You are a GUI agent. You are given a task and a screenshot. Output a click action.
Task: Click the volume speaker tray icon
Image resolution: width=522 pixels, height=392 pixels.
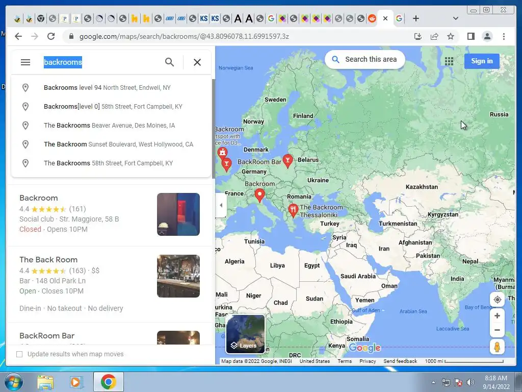[x=471, y=382]
